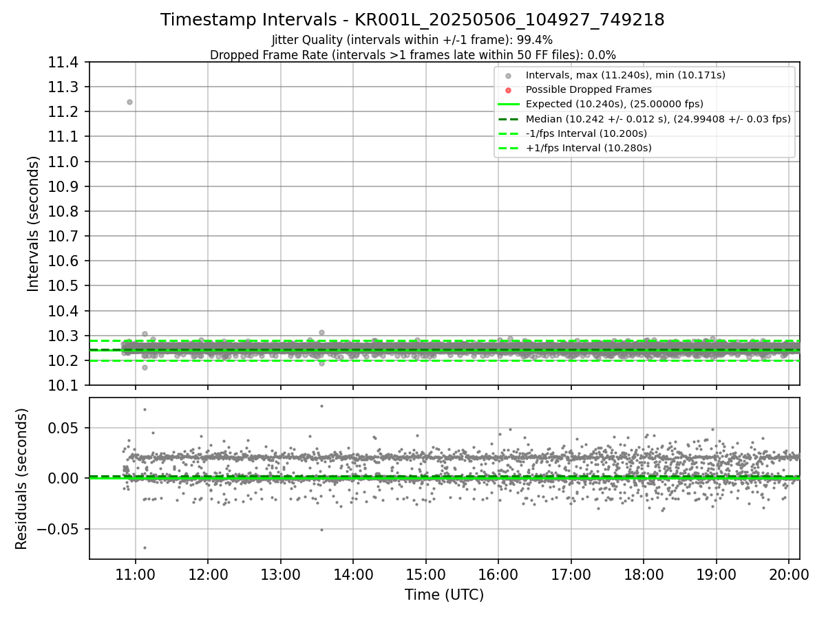
Task: Click the 10.8 y-axis tick label
Action: 64,211
